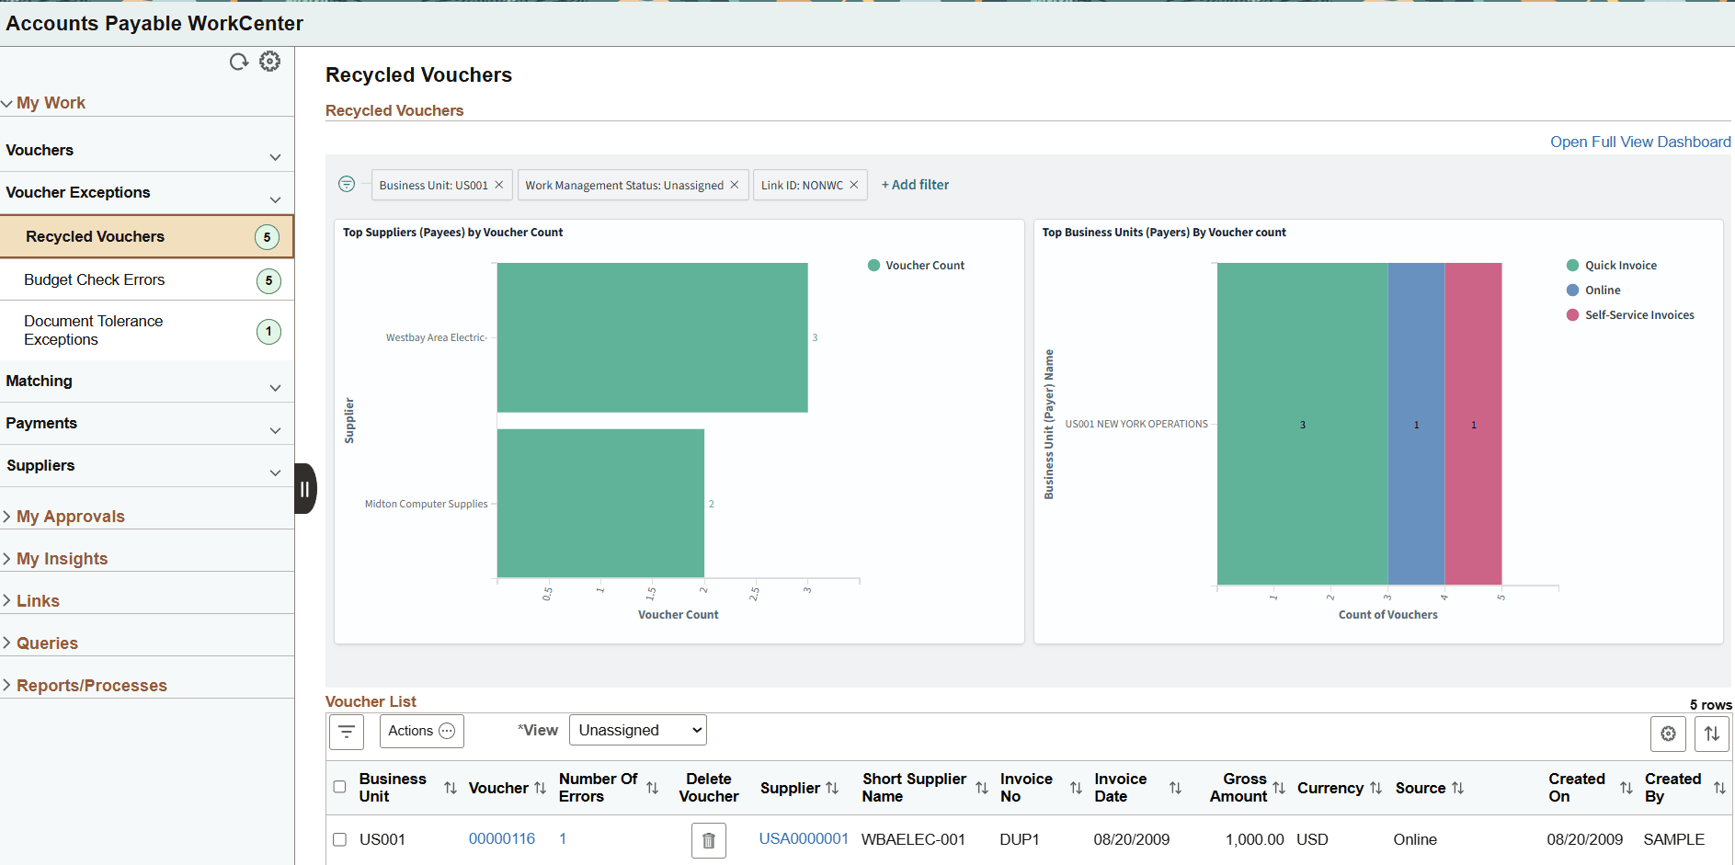Viewport: 1735px width, 865px height.
Task: Sort by Business Unit column
Action: click(450, 788)
